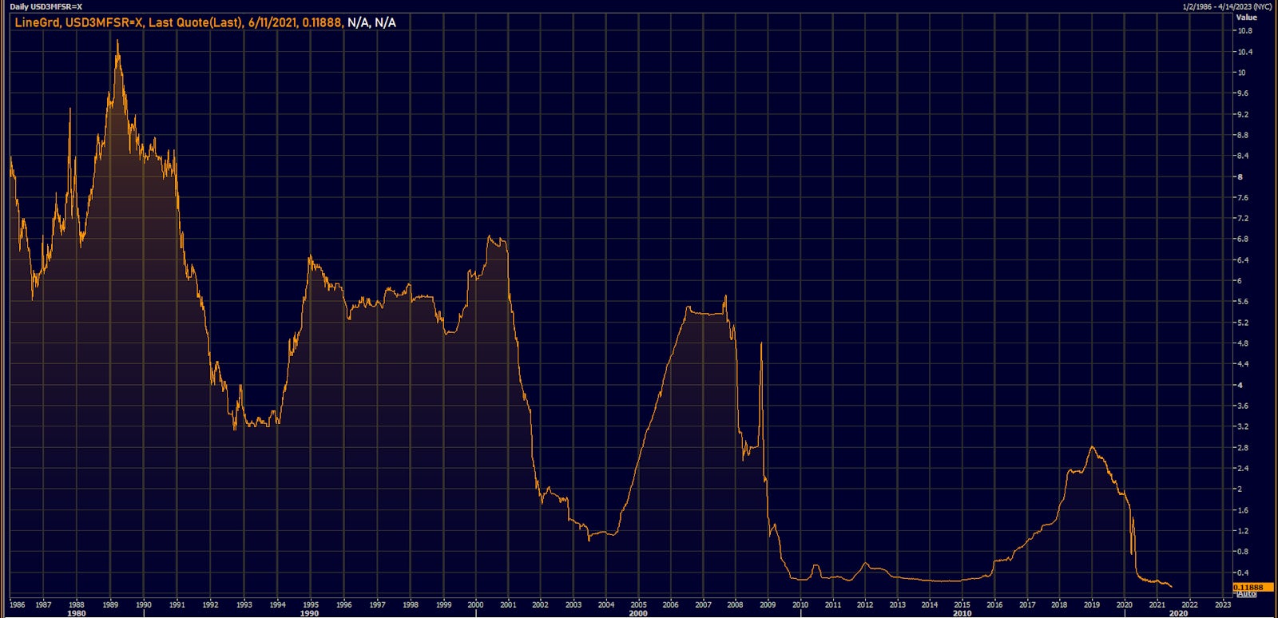Click the 'Value' axis heading

(x=1246, y=17)
